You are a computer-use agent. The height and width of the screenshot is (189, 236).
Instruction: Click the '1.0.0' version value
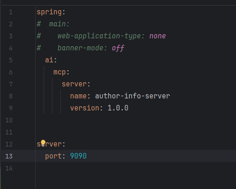click(118, 108)
